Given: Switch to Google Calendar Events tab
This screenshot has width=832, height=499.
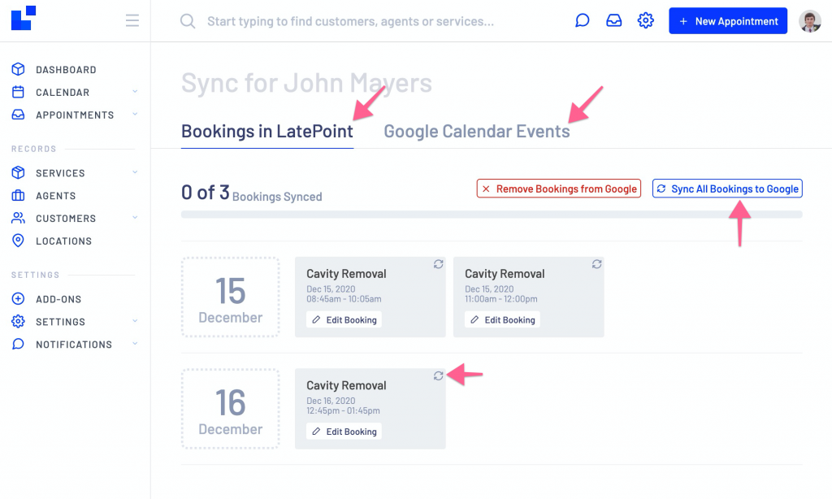Looking at the screenshot, I should coord(476,131).
